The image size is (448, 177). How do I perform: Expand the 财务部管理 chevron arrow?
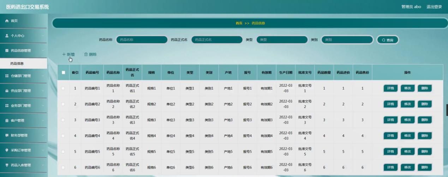[x=43, y=135]
